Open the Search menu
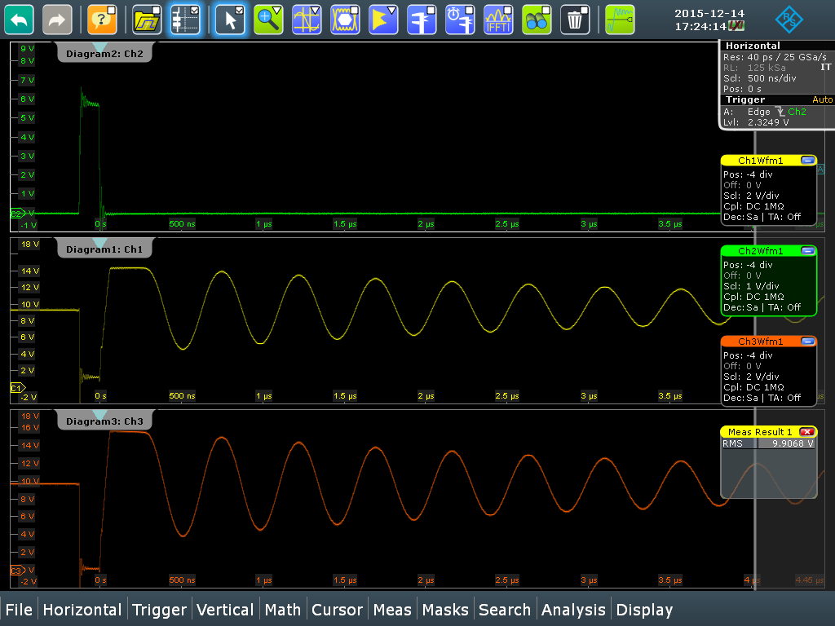The height and width of the screenshot is (626, 835). (505, 610)
